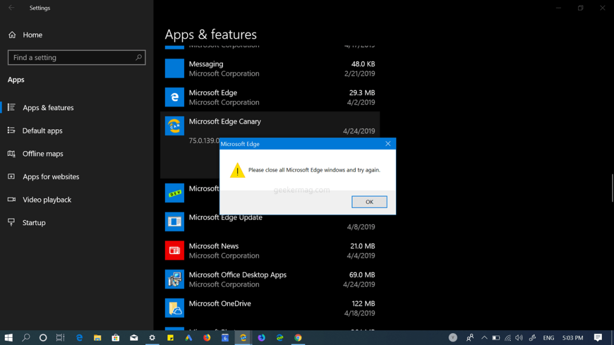The height and width of the screenshot is (345, 614).
Task: Open Cortana from the taskbar
Action: (43, 338)
